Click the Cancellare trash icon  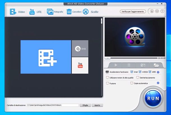pos(69,12)
